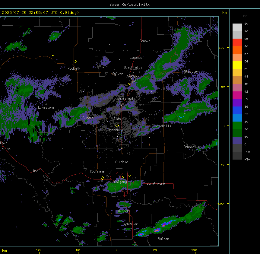Screen dimensions: 260x254
Task: Click the Banff label
Action: pyautogui.click(x=37, y=171)
